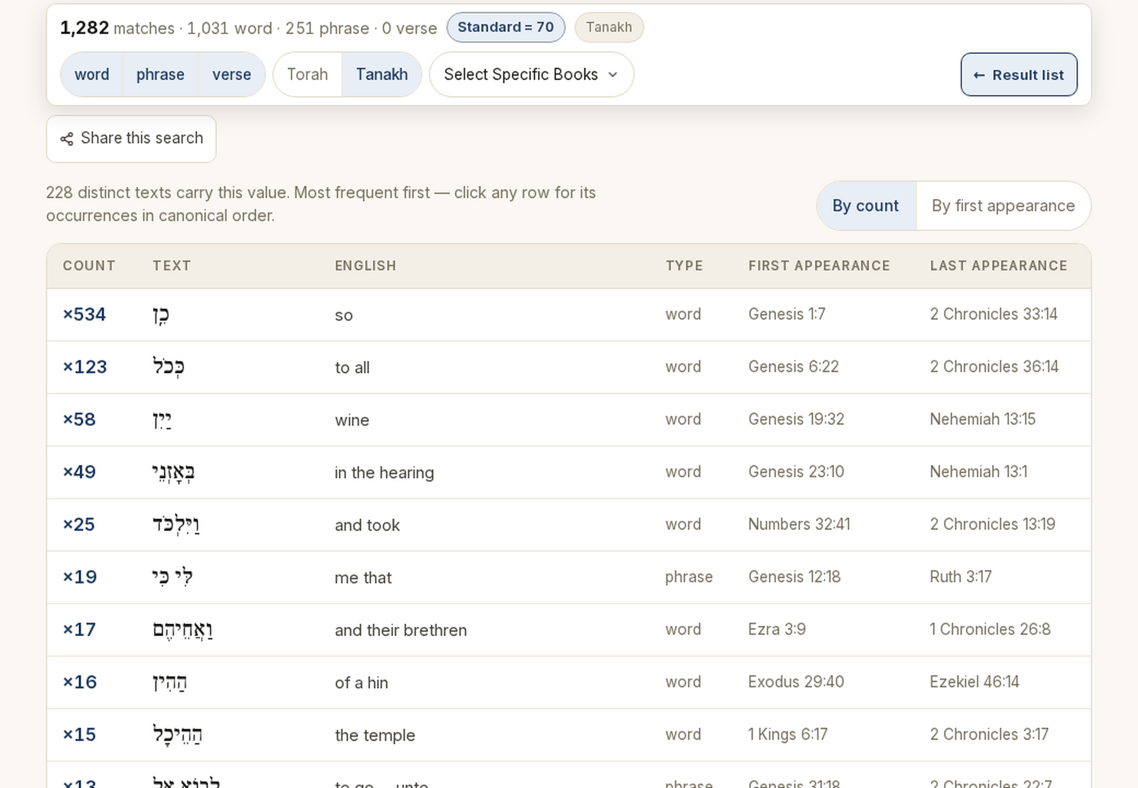Select the 'of a hin' row
Viewport: 1138px width, 788px height.
coord(569,682)
